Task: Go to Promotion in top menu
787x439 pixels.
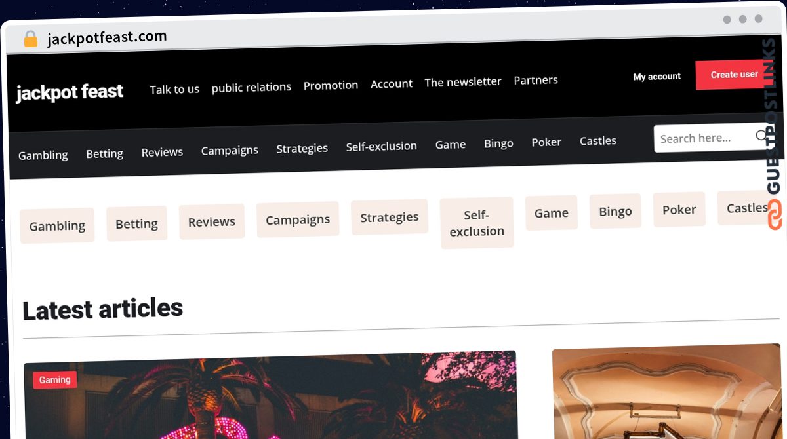Action: [331, 85]
